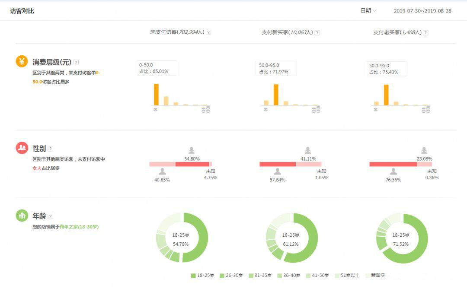
Task: Open help icon next to 支付老买家
Action: [x=425, y=33]
